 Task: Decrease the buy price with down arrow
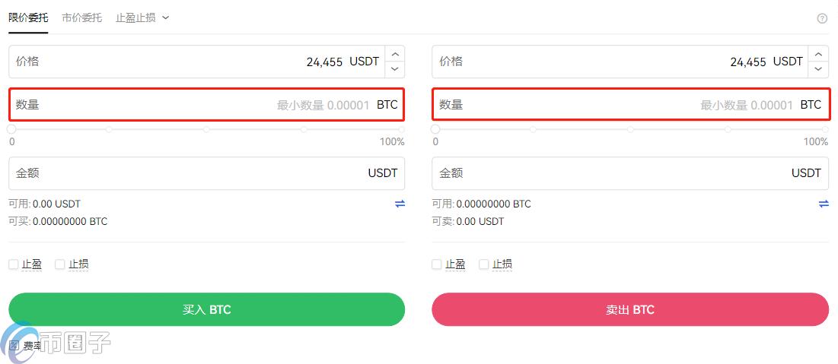(394, 69)
